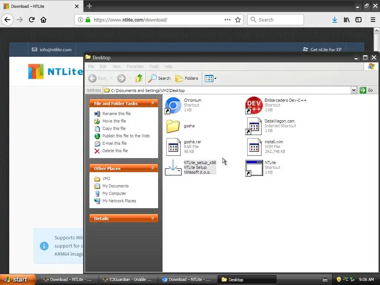Open the Back history dropdown arrow

coord(111,78)
